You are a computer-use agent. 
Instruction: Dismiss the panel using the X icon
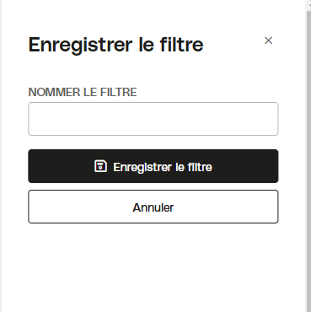(268, 40)
